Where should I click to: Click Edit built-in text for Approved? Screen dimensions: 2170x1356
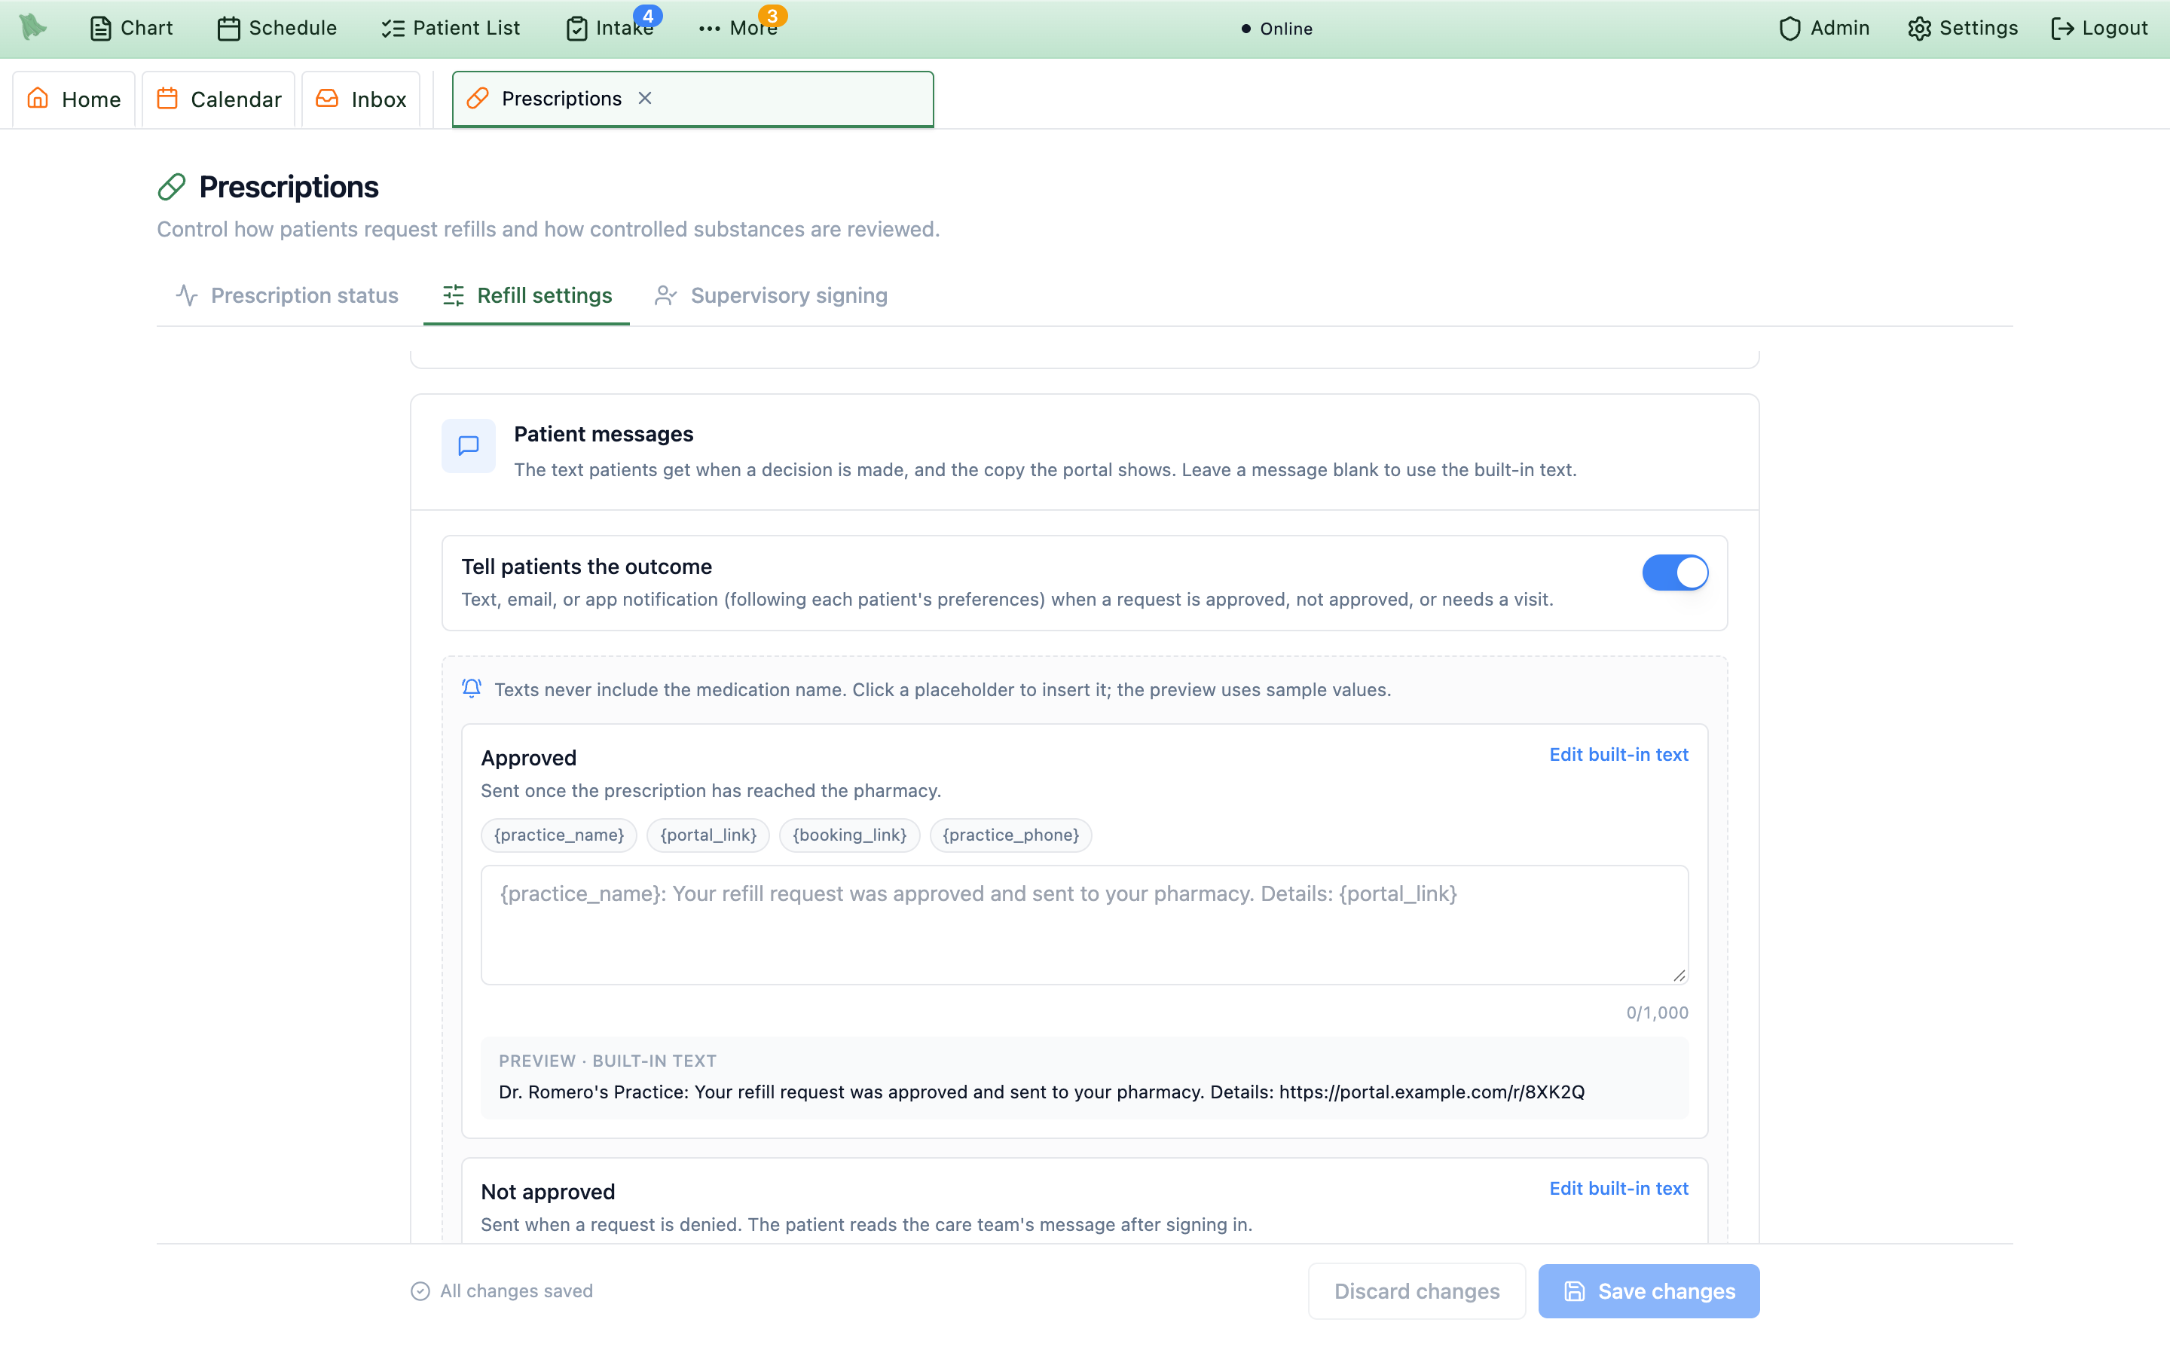(x=1618, y=754)
